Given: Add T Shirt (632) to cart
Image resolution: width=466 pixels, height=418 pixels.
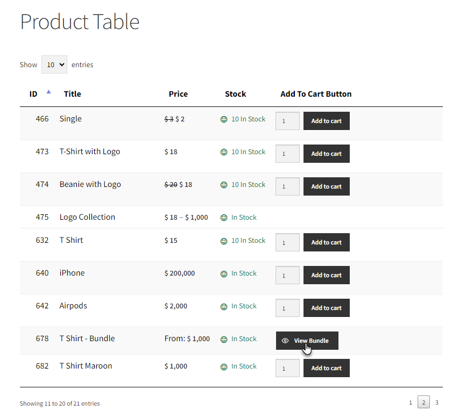Looking at the screenshot, I should coord(326,242).
